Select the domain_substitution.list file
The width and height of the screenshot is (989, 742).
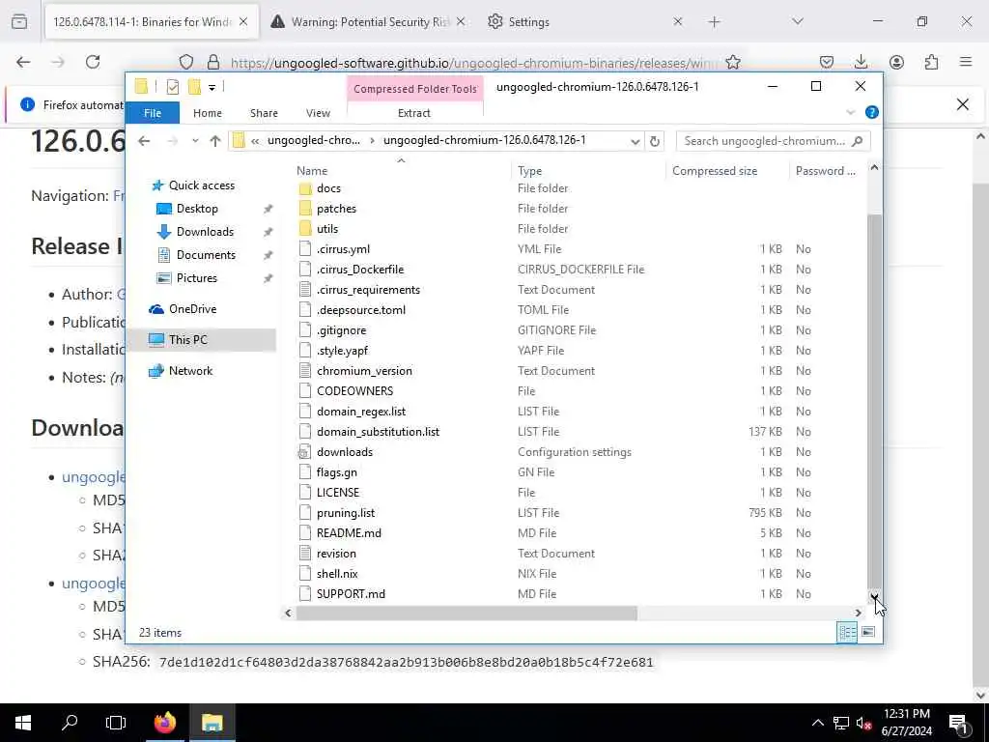click(x=378, y=432)
